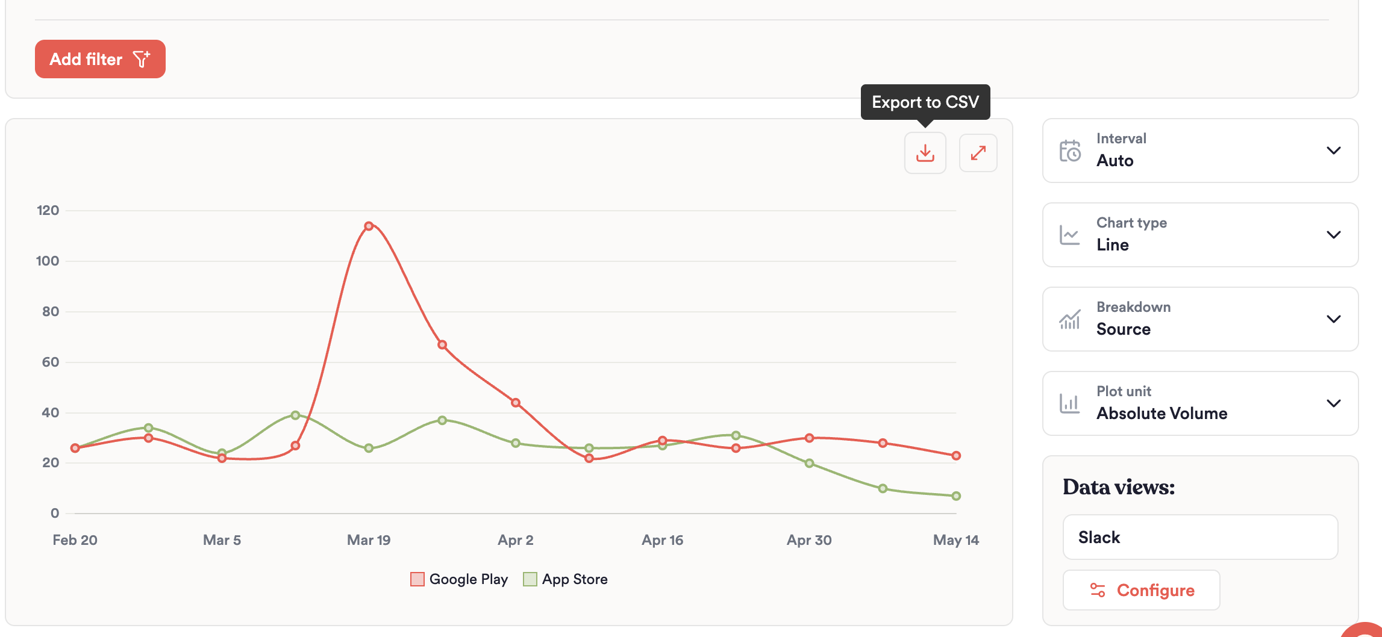This screenshot has width=1382, height=637.
Task: Expand the Chart type dropdown chevron
Action: coord(1333,235)
